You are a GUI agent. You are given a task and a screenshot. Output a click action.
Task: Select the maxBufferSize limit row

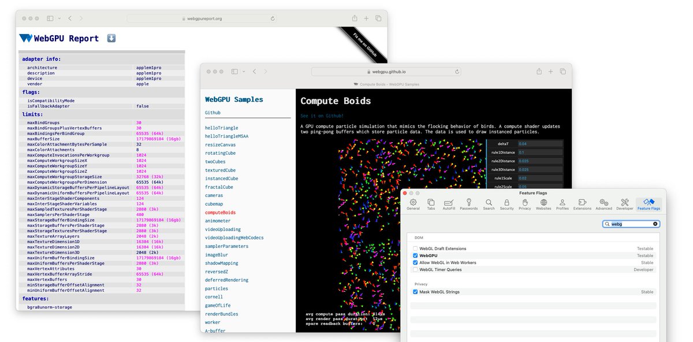tap(102, 139)
